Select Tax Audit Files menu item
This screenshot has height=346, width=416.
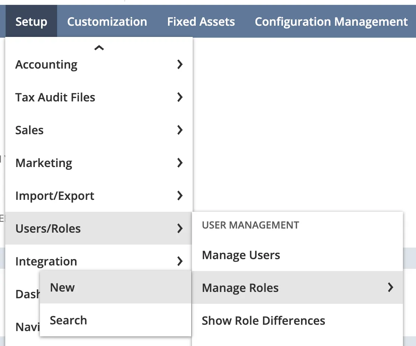[99, 97]
